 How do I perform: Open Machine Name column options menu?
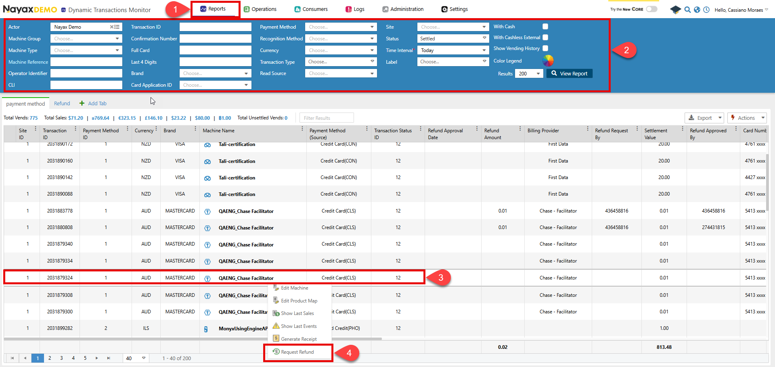(x=302, y=129)
